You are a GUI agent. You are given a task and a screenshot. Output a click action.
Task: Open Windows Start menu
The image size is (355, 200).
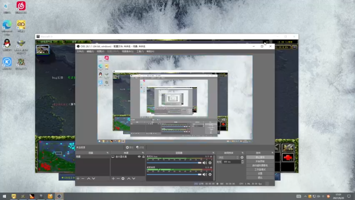tap(4, 196)
